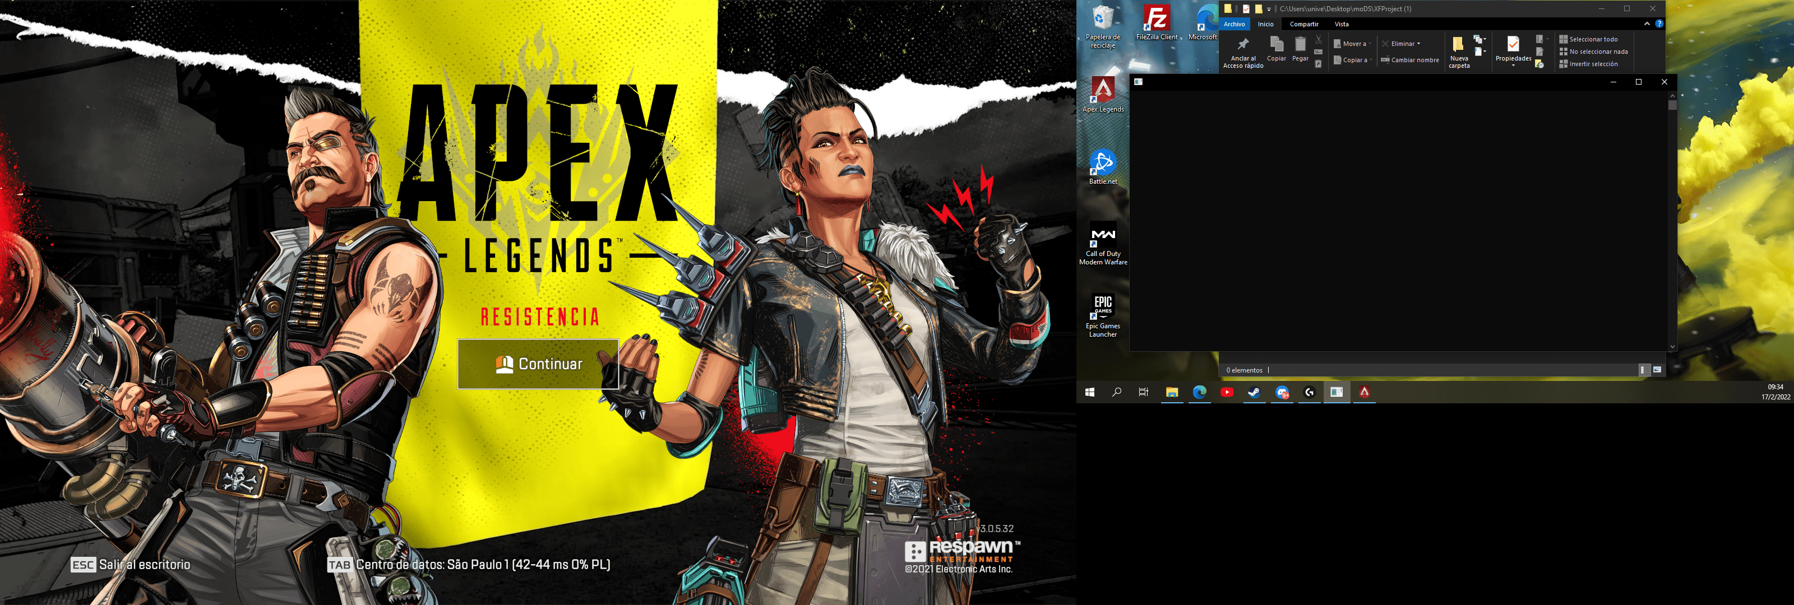Screen dimensions: 1794x605
Task: Open the Windows Start menu
Action: click(1090, 392)
